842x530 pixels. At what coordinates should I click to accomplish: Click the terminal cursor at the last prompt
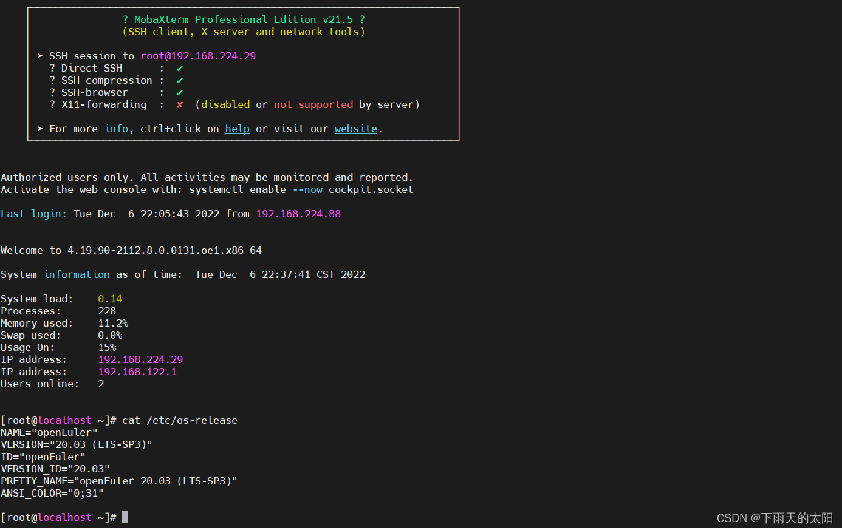coord(125,517)
